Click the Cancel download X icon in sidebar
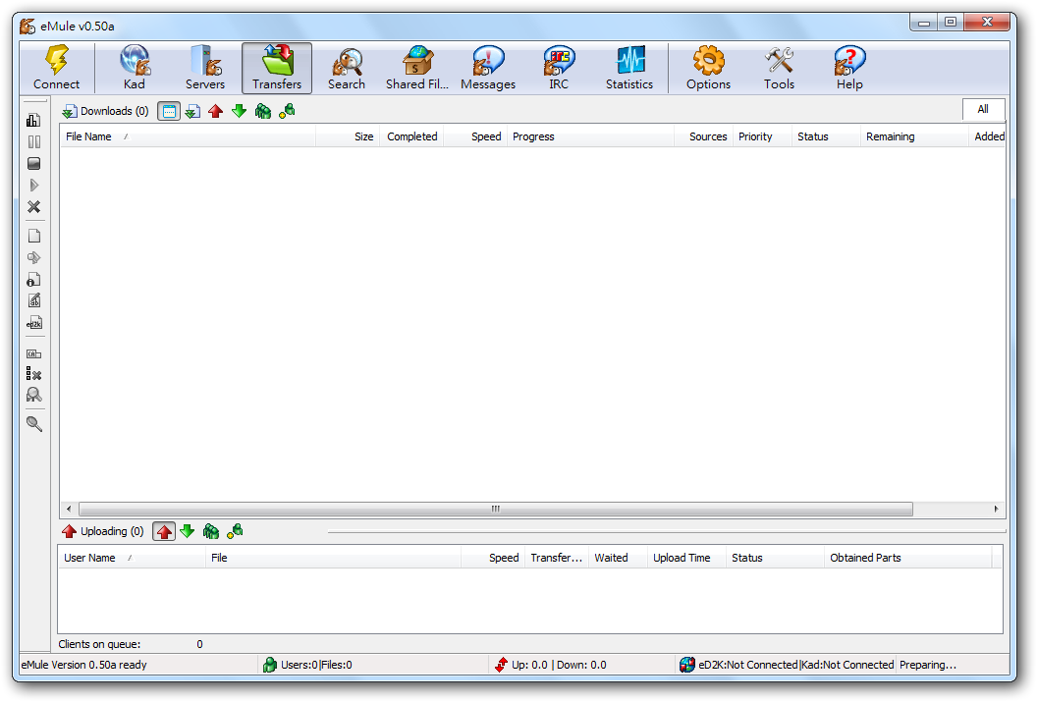Viewport: 1037px width, 702px height. click(x=33, y=207)
